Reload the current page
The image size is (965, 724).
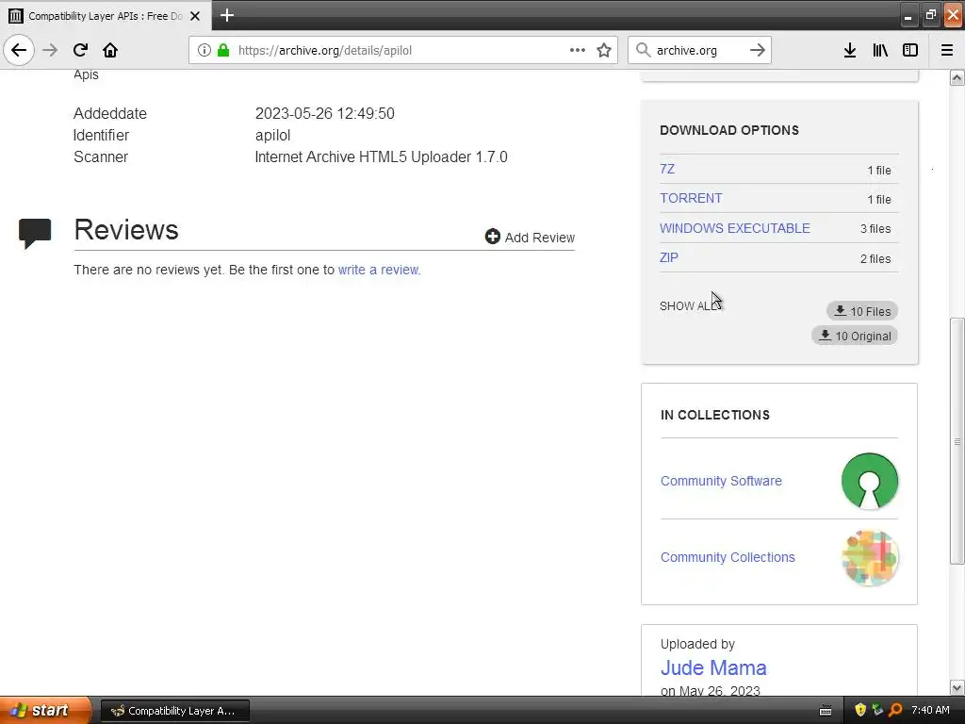80,50
